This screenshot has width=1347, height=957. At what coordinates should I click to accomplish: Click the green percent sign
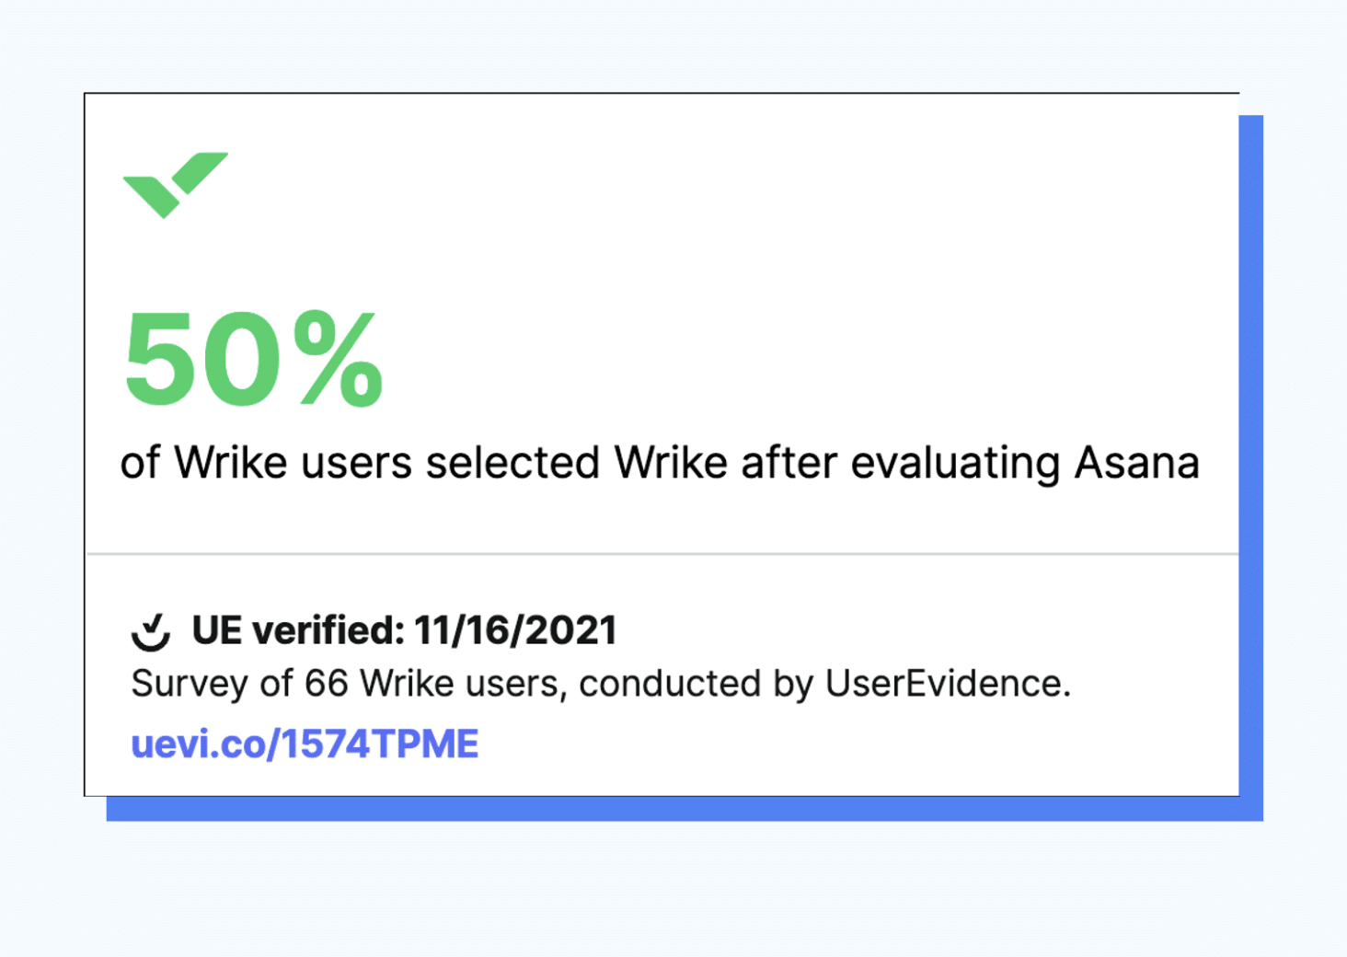pos(338,359)
